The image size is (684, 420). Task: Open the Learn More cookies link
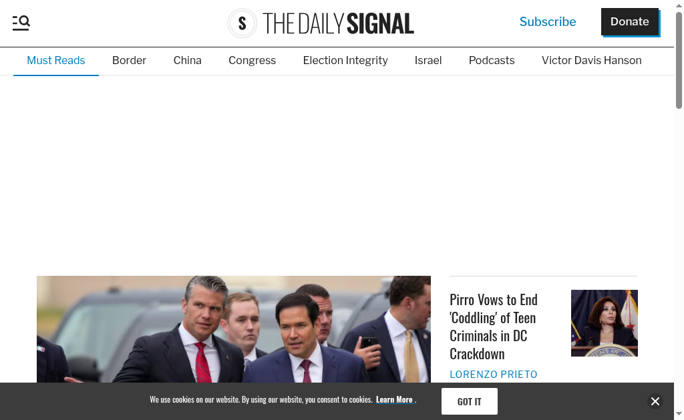(x=394, y=399)
